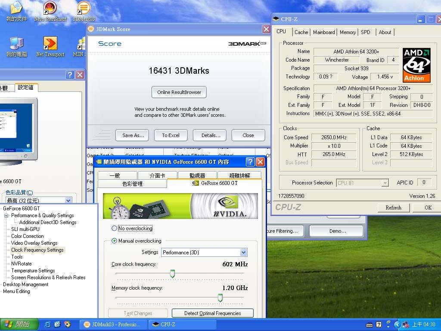441x331 pixels.
Task: Click the keyboard icon in system tray
Action: (370, 325)
